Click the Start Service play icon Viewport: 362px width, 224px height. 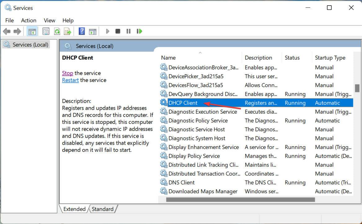107,31
